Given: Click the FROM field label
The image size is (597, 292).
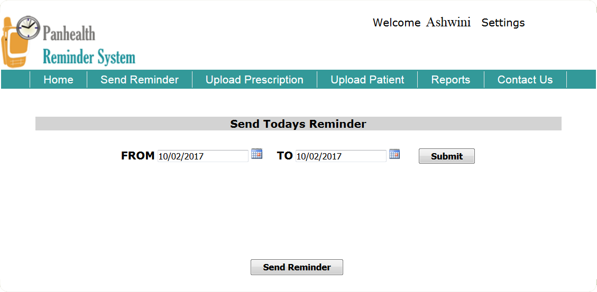Looking at the screenshot, I should [137, 156].
